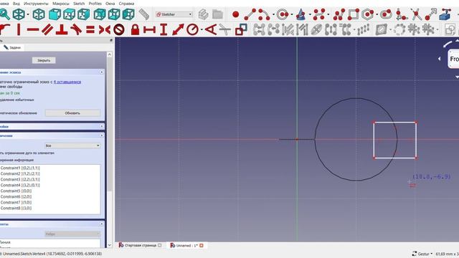
Task: Apply the Block constraint
Action: pos(119,29)
